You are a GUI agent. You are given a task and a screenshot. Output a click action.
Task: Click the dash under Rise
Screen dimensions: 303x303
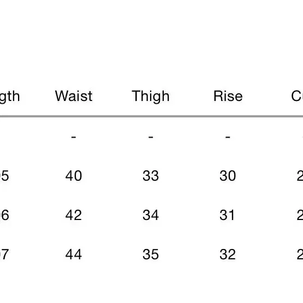tap(228, 137)
